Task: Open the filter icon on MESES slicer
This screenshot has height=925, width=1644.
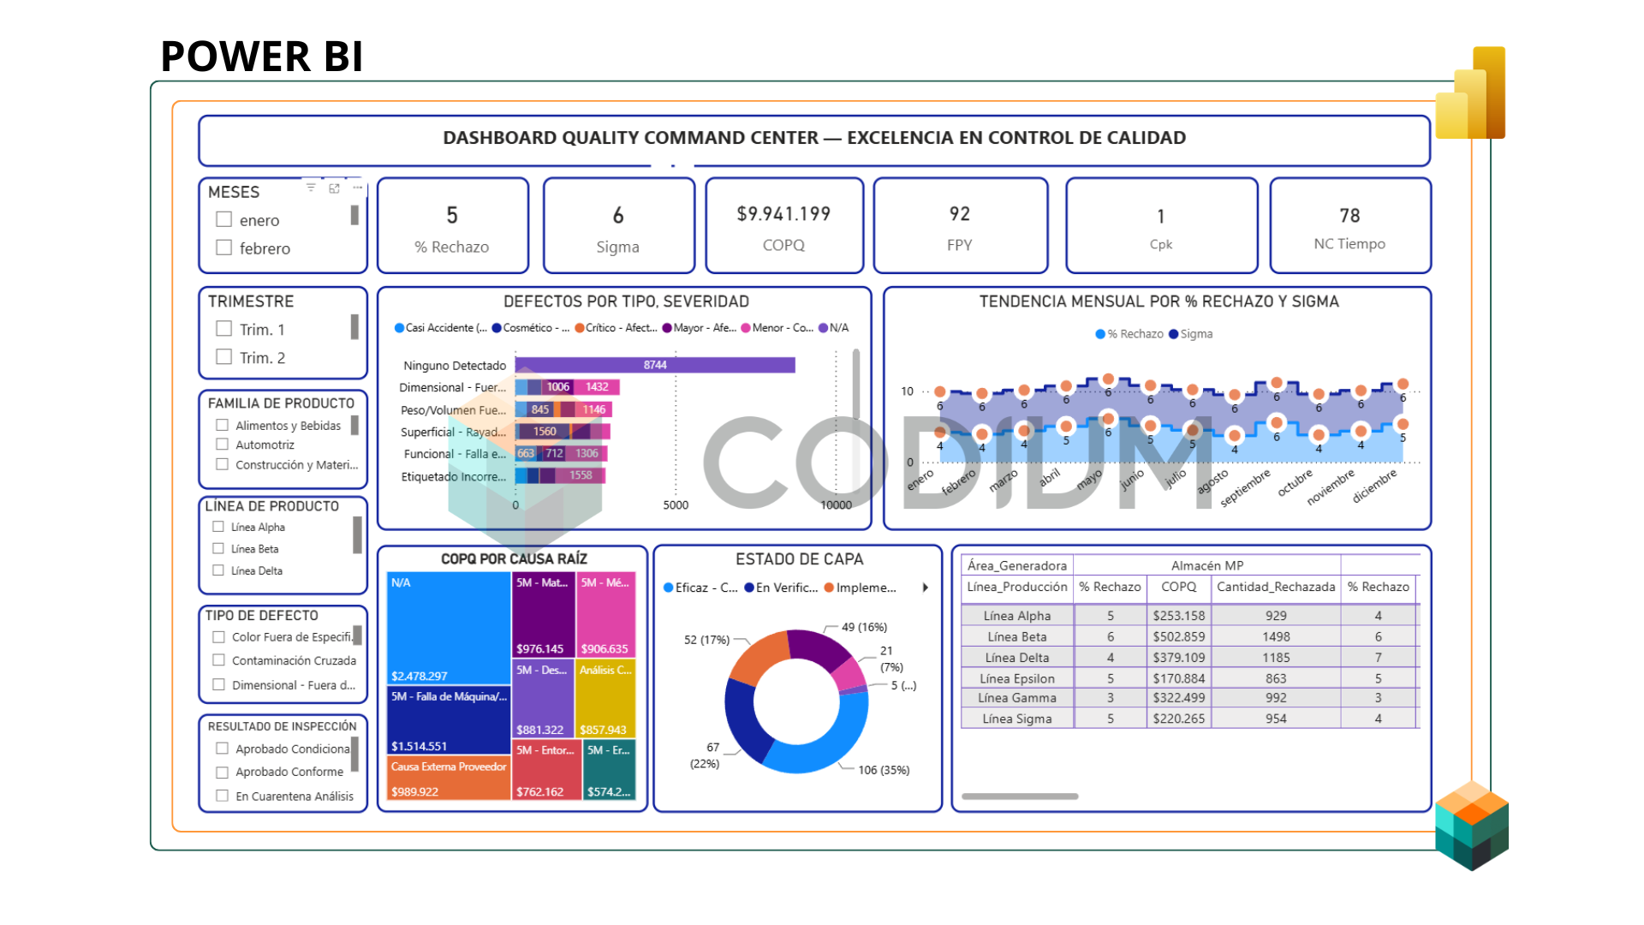Action: point(311,188)
